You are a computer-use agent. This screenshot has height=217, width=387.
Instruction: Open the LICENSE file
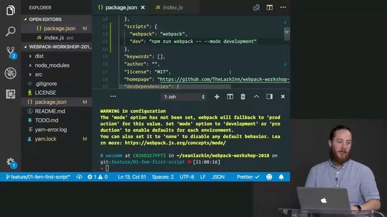click(x=56, y=93)
